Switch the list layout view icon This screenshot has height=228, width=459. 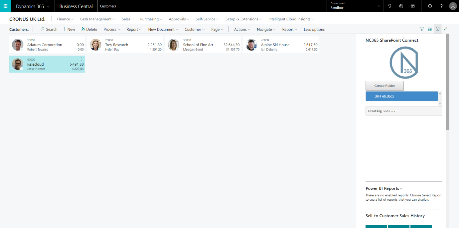coord(430,29)
